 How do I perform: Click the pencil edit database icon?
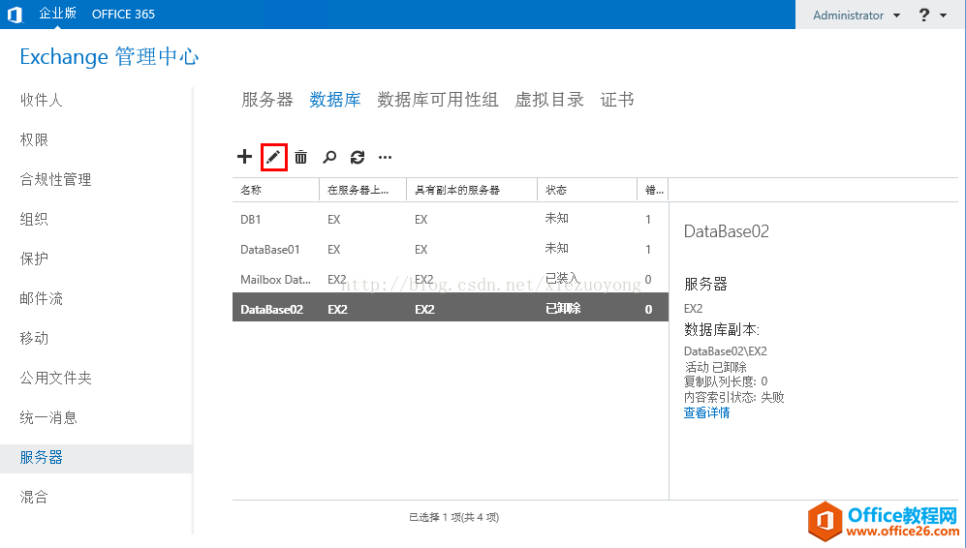coord(273,157)
